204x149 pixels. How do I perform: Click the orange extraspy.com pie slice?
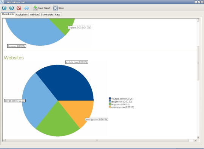79,111
